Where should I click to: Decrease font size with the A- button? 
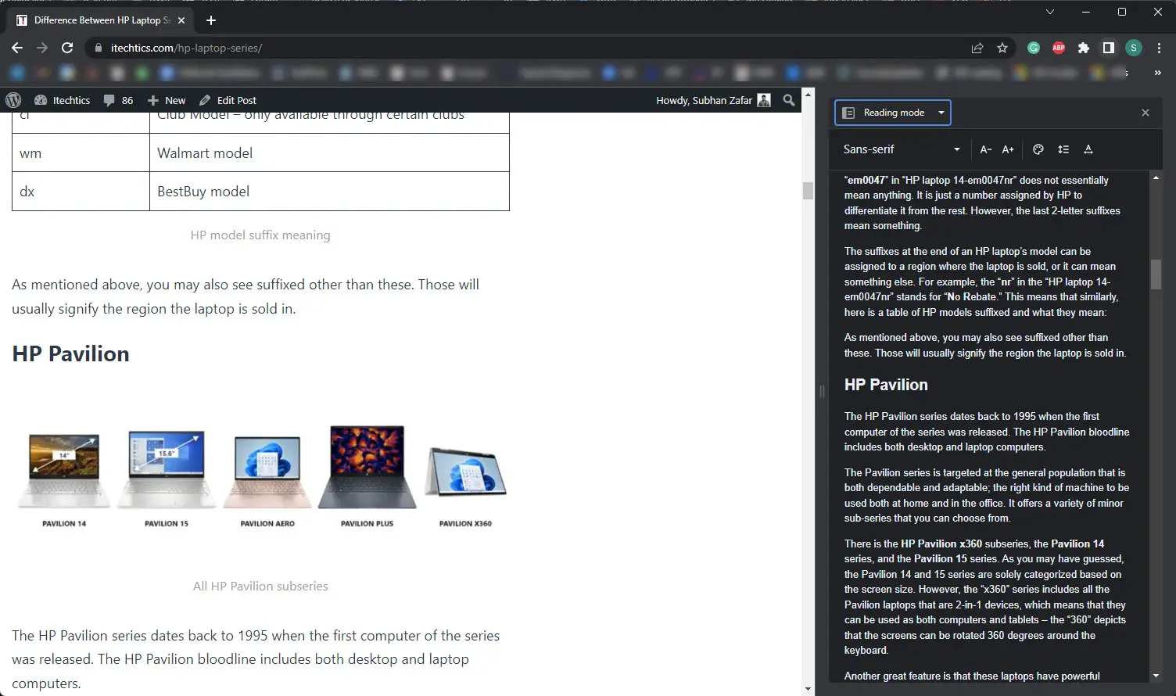(985, 149)
